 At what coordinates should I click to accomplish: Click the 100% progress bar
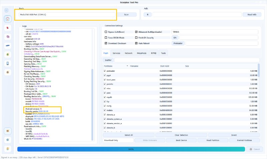coord(131,149)
